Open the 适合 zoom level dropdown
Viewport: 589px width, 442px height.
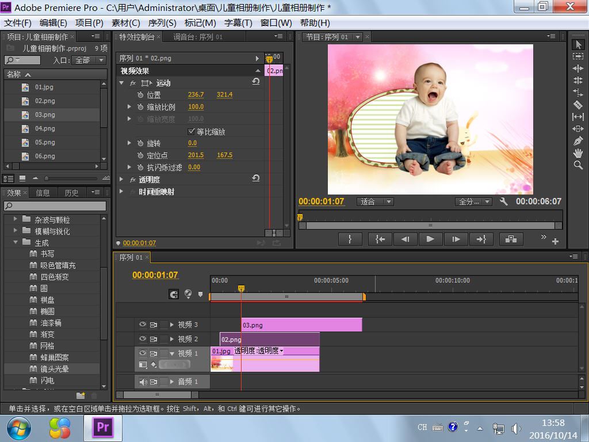tap(375, 202)
